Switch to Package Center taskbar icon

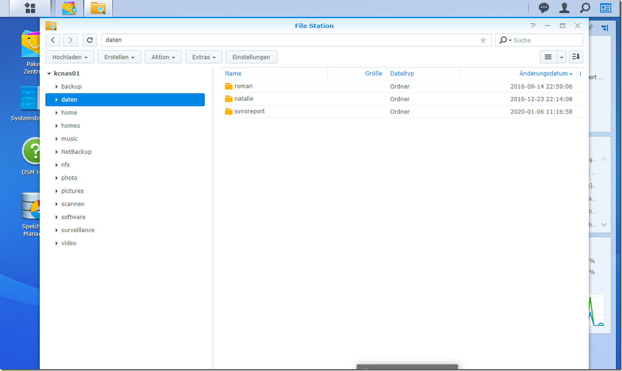[69, 8]
